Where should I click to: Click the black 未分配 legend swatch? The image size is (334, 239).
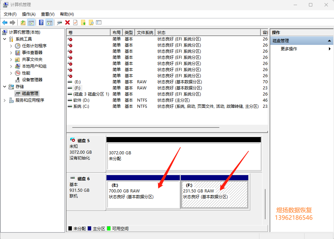(70, 228)
